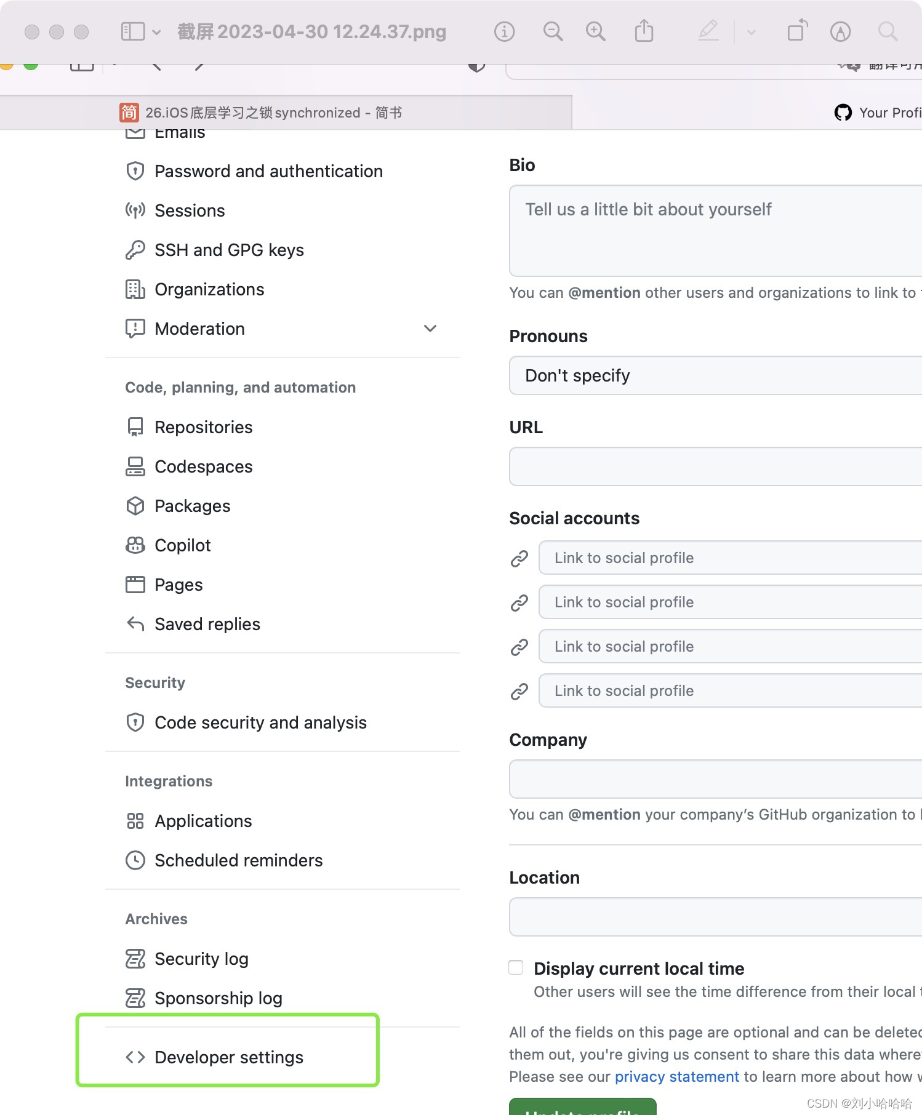The image size is (922, 1115).
Task: Enable Display current local time
Action: click(515, 967)
